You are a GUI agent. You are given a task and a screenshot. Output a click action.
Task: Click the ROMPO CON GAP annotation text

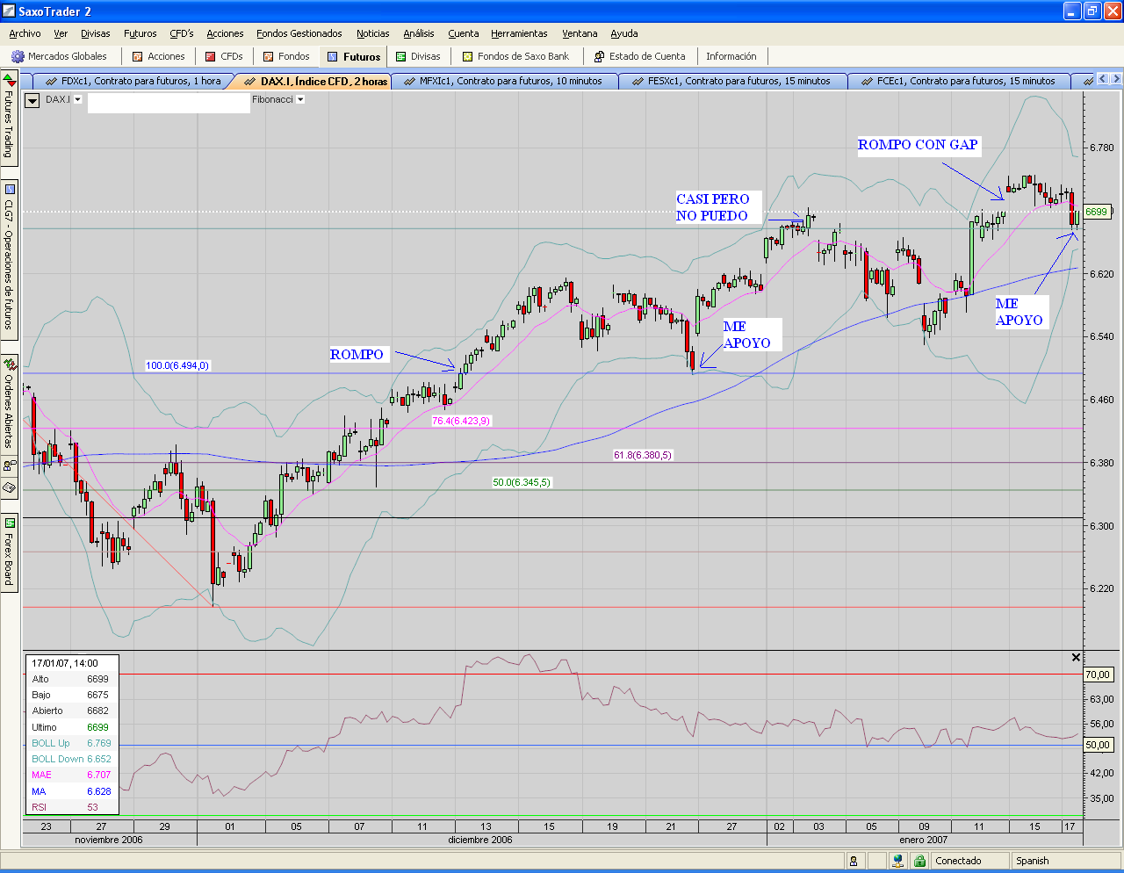click(918, 145)
